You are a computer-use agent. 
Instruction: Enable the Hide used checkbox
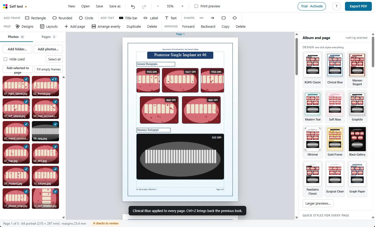5,59
